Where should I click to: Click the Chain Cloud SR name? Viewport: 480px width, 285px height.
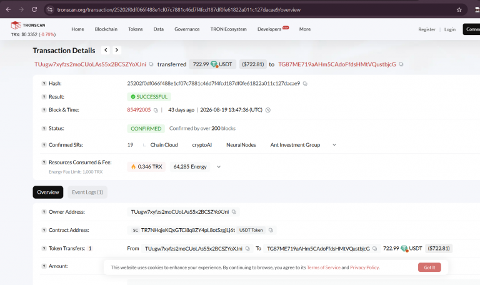click(164, 145)
